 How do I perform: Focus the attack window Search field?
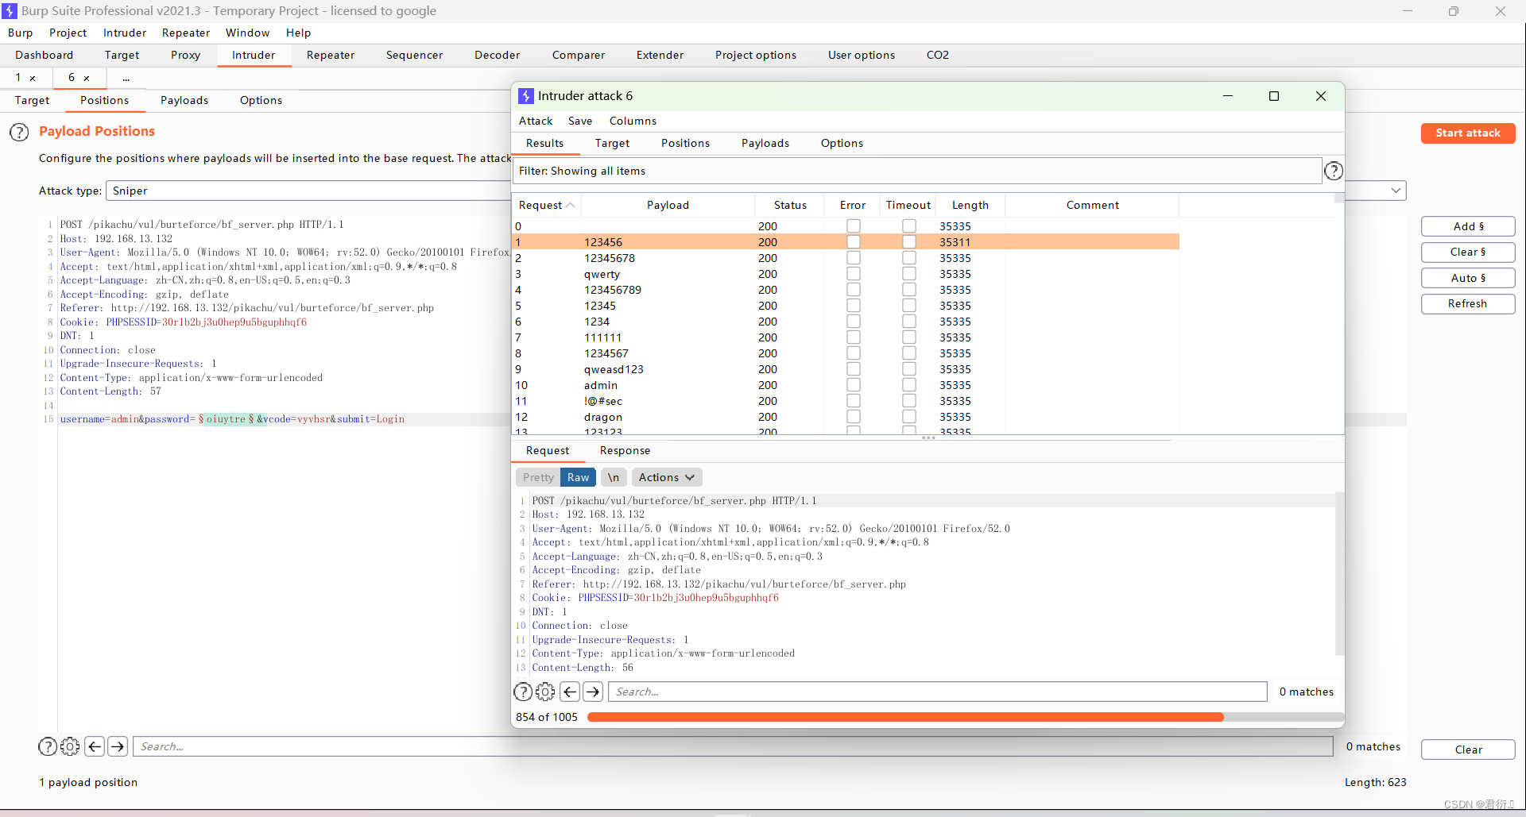pos(938,692)
